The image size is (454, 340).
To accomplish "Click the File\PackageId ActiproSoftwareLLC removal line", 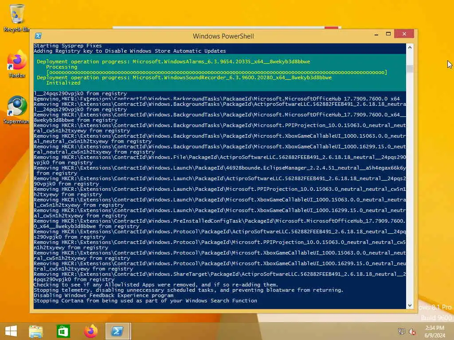I will pyautogui.click(x=220, y=160).
